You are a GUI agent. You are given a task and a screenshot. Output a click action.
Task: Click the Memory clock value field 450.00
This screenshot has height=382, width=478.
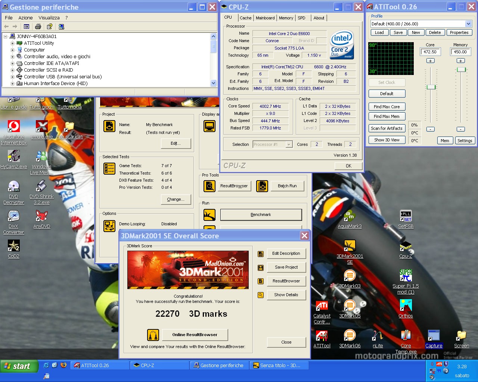(x=460, y=52)
